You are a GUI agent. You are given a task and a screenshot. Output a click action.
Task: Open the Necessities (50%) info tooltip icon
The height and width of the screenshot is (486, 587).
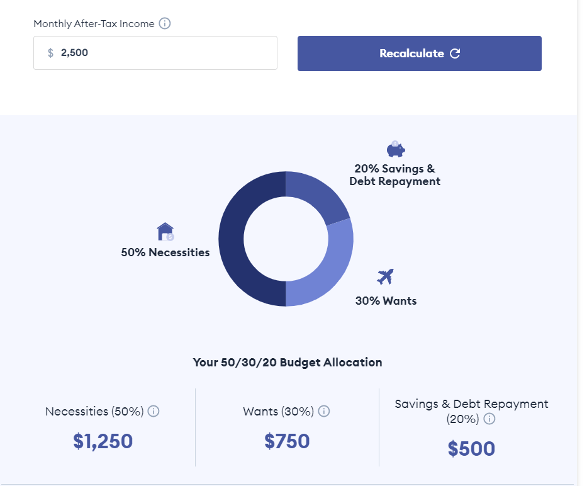click(154, 411)
